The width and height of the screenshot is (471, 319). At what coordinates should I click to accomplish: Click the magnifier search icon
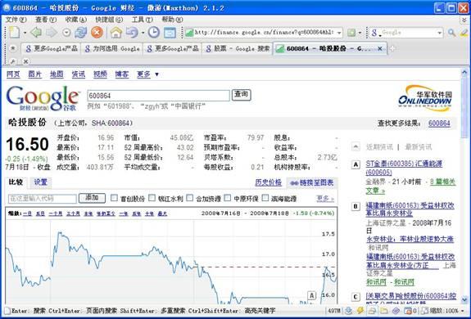451,33
